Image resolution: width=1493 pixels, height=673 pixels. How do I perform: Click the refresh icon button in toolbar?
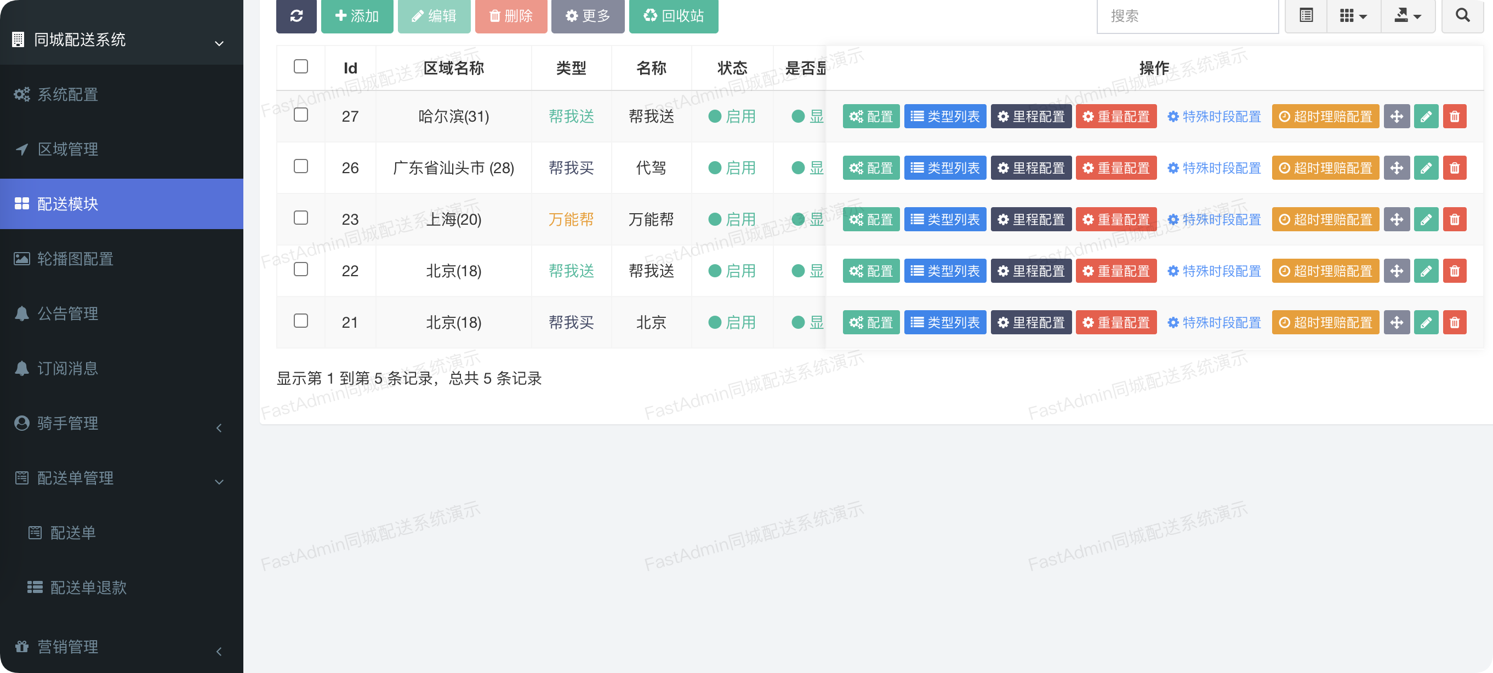pyautogui.click(x=296, y=16)
